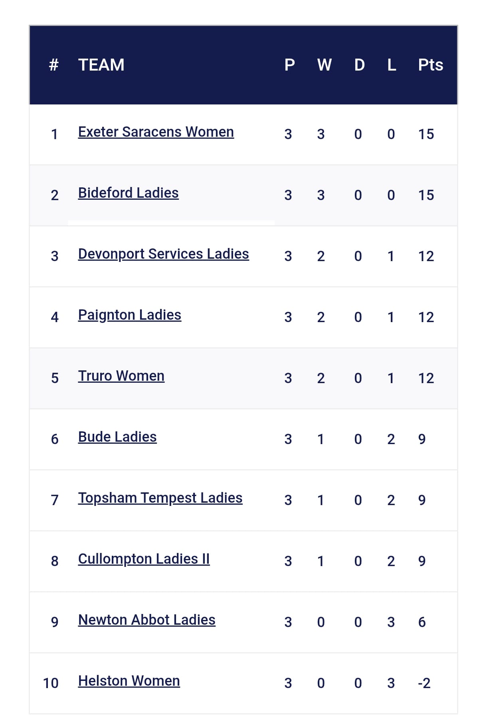Click Helston Women's -2 points value
The height and width of the screenshot is (720, 487).
tap(424, 683)
